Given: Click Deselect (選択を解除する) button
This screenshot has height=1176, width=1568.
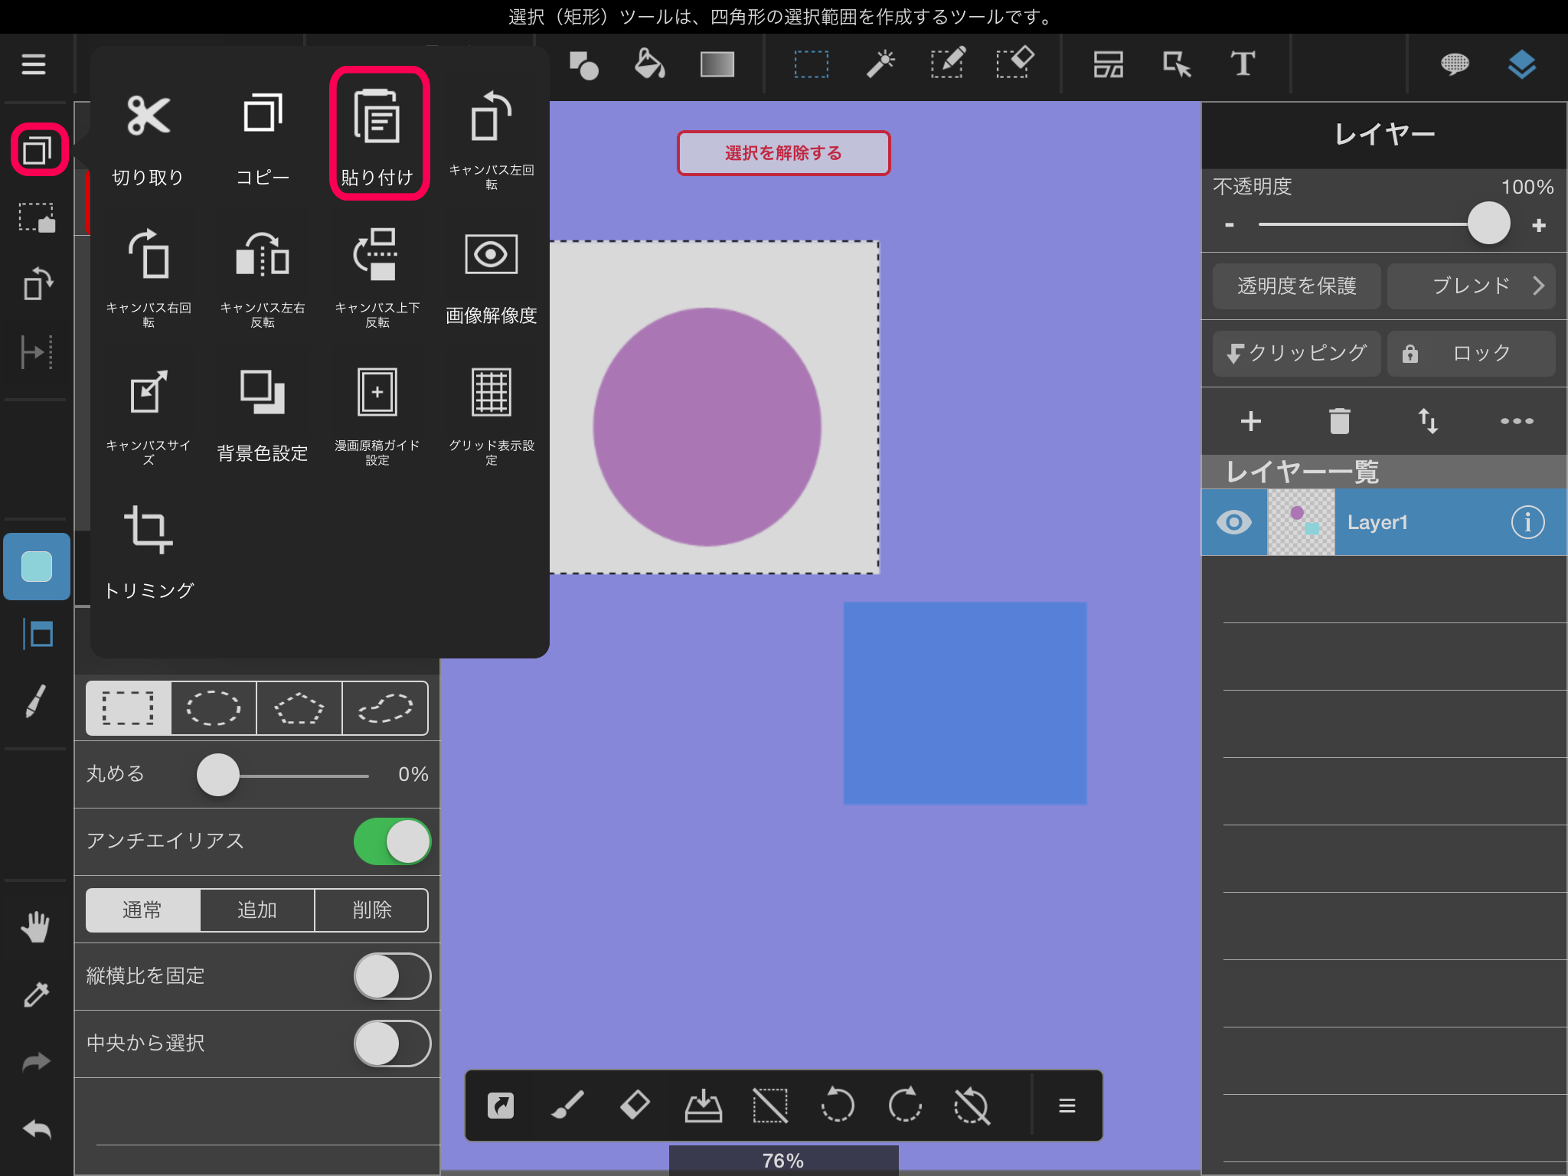Looking at the screenshot, I should 783,153.
